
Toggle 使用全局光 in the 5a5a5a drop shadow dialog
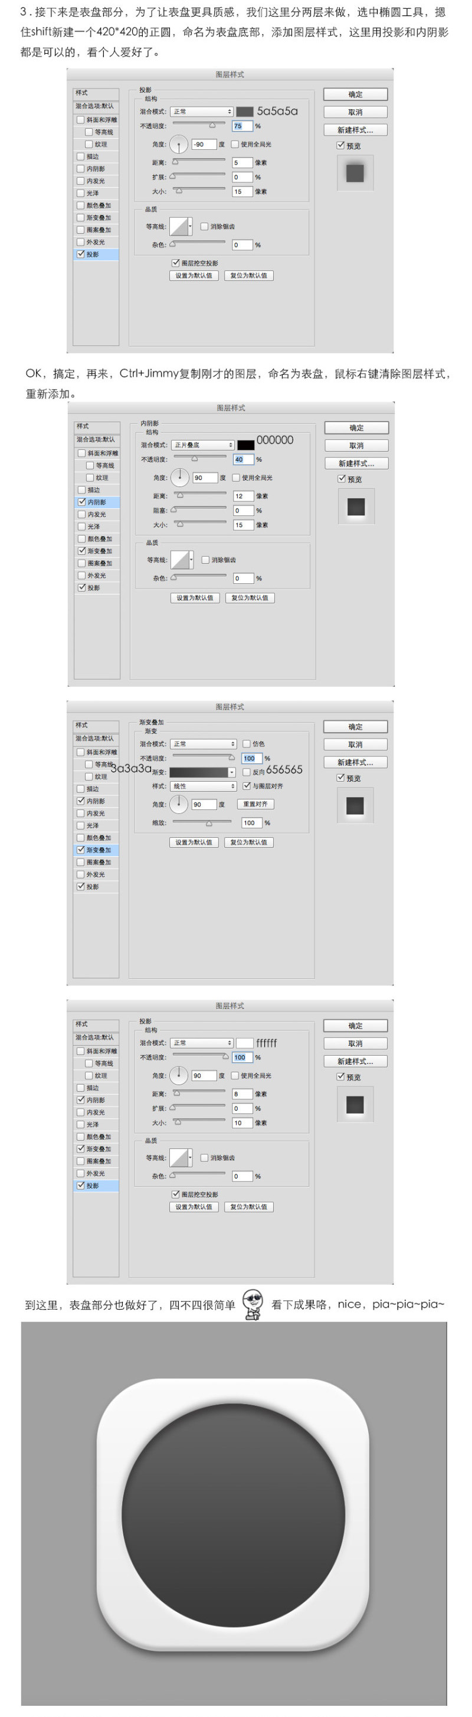pyautogui.click(x=235, y=144)
